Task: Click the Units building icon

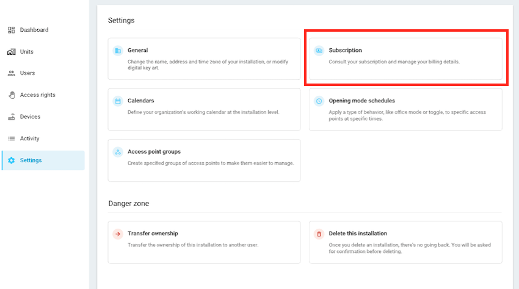Action: (11, 52)
